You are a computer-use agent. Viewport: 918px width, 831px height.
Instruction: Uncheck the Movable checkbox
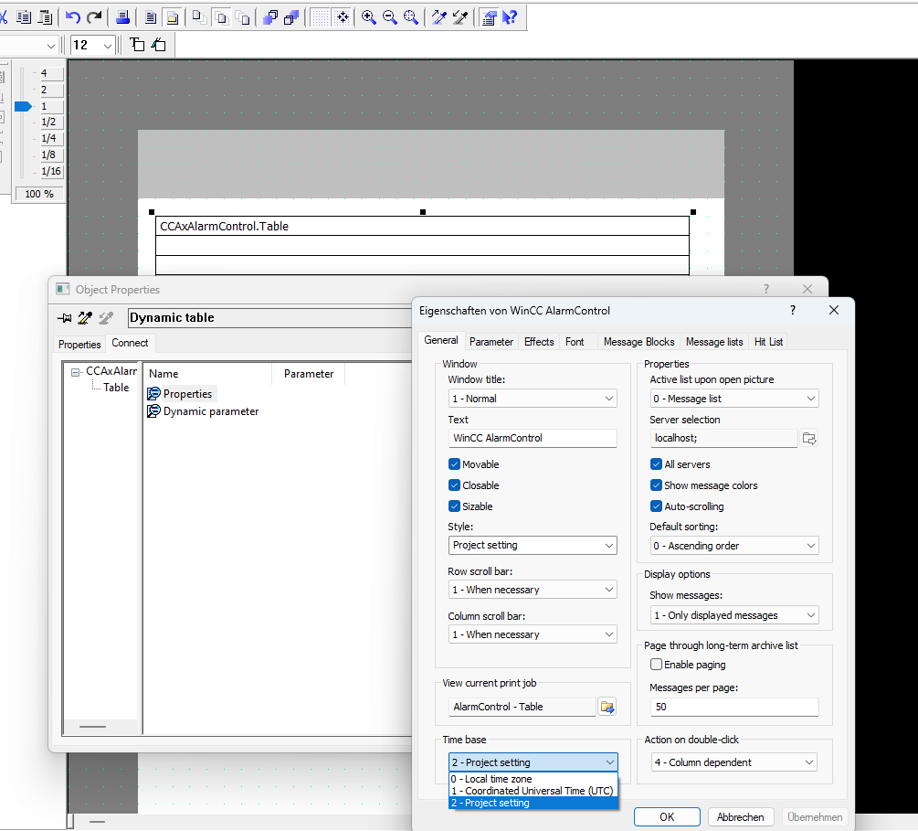pyautogui.click(x=455, y=464)
